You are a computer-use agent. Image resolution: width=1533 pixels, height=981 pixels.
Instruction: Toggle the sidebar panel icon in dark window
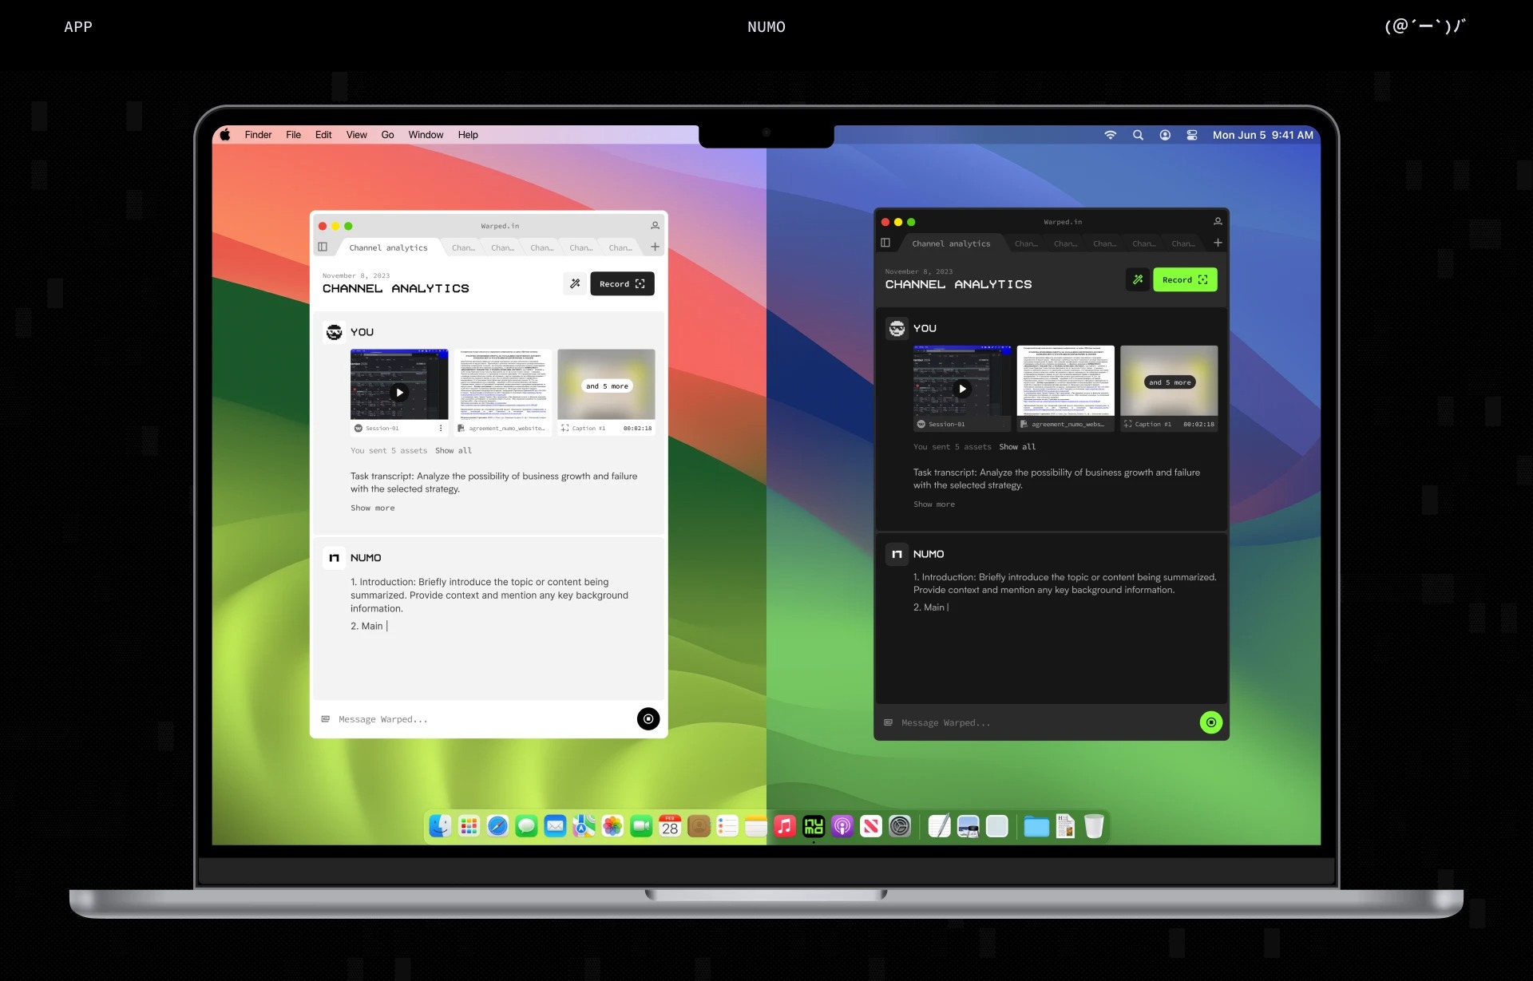tap(885, 243)
